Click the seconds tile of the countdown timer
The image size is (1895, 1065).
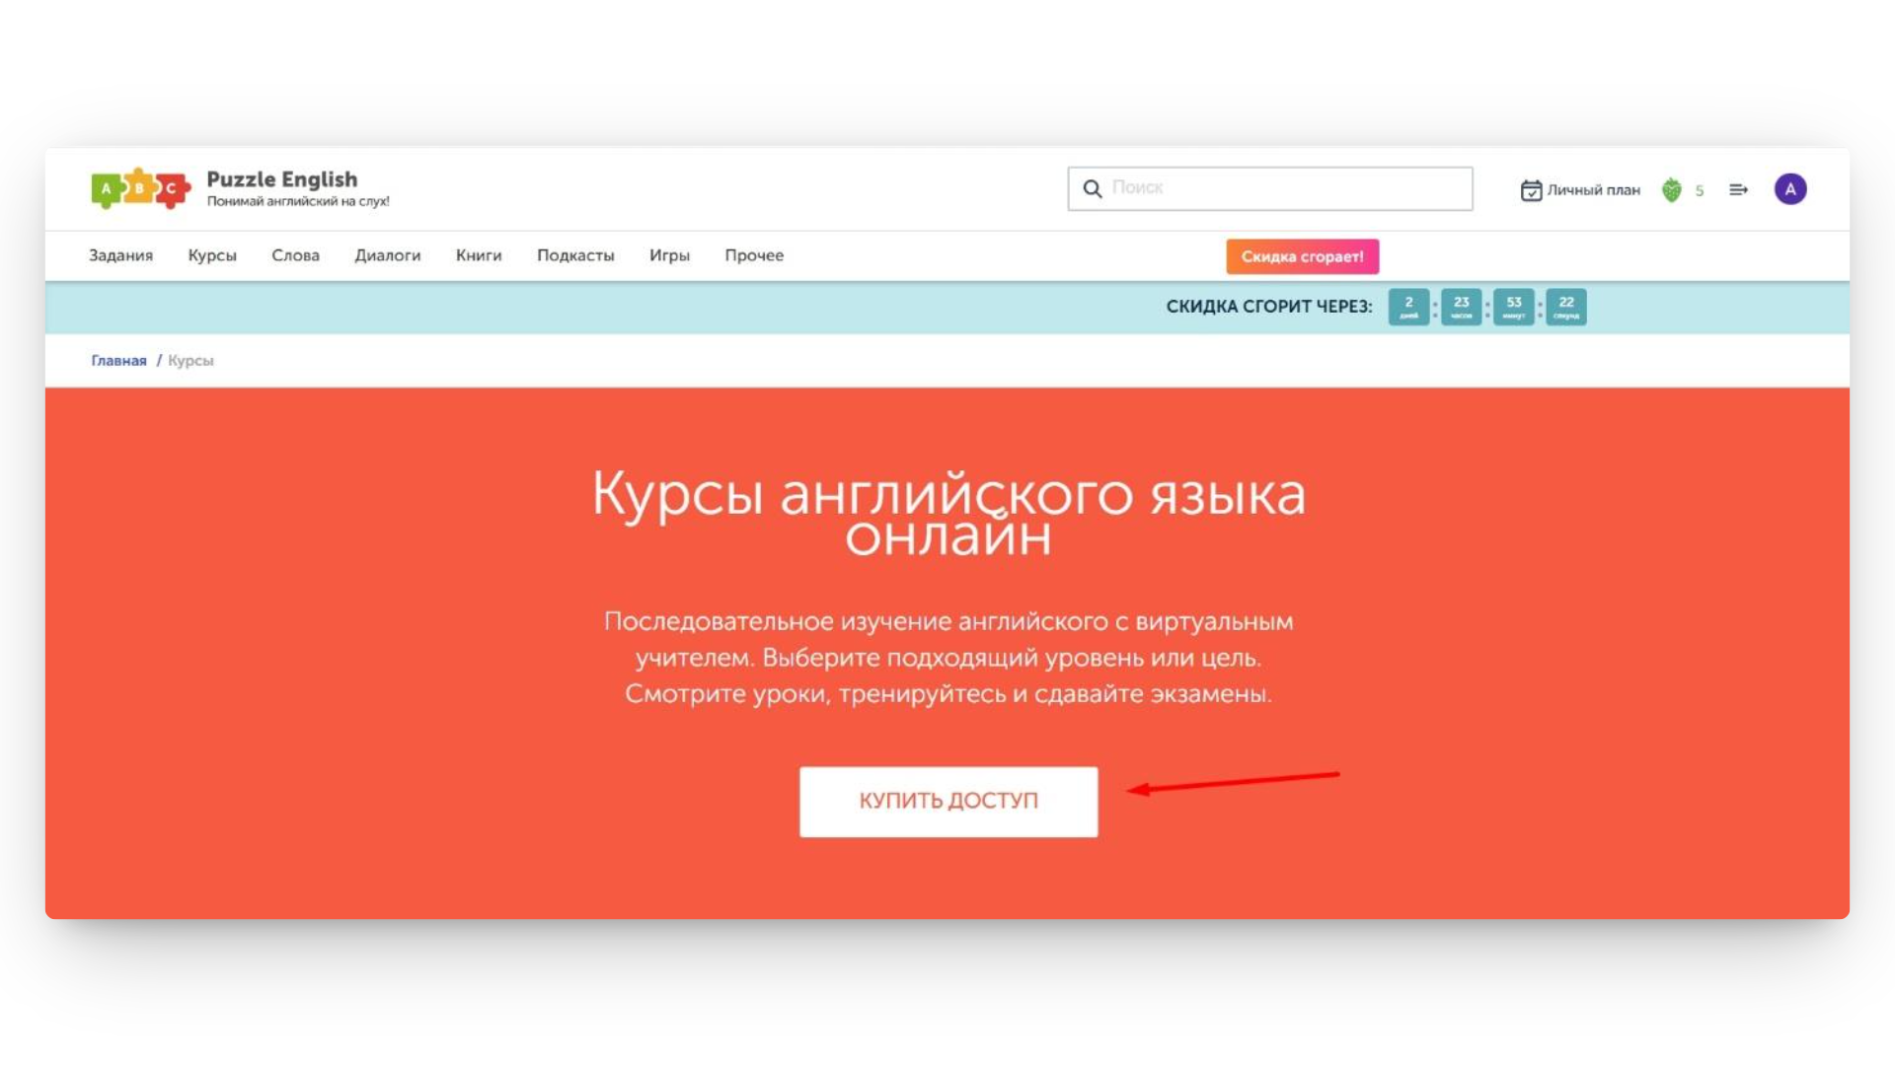pyautogui.click(x=1566, y=307)
